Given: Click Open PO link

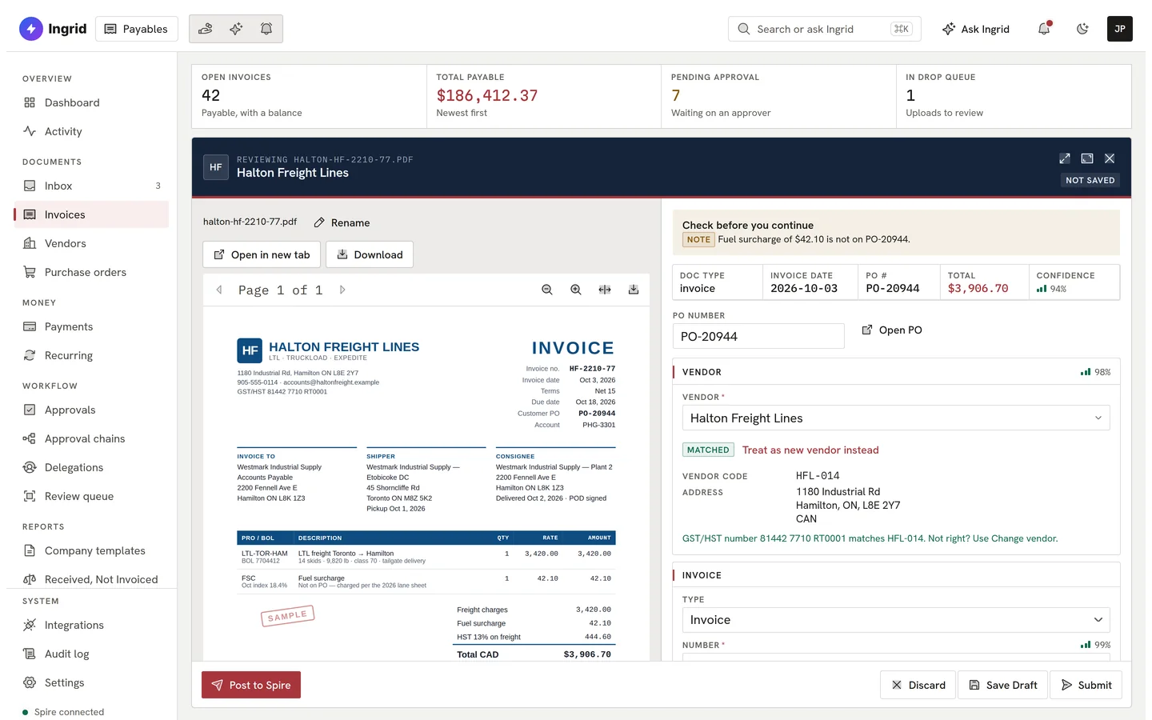Looking at the screenshot, I should click(891, 330).
